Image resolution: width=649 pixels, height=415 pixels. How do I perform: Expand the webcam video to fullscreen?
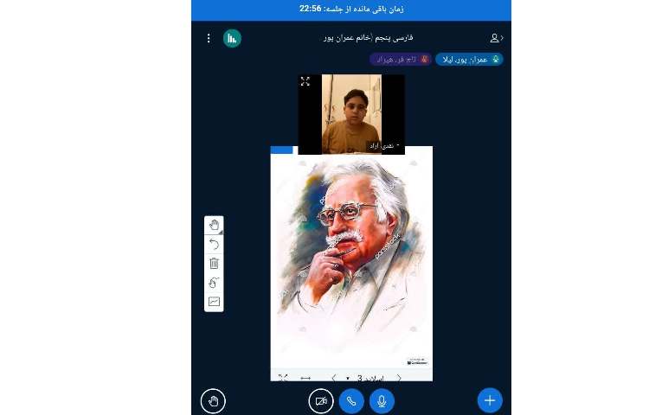(305, 81)
